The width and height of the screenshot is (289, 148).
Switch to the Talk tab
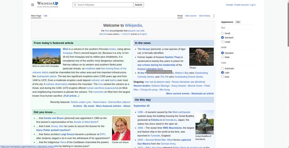(x=46, y=16)
